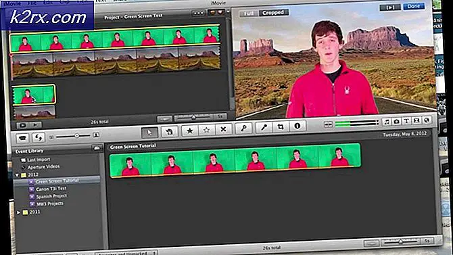Play the clip preview in viewer

390,7
